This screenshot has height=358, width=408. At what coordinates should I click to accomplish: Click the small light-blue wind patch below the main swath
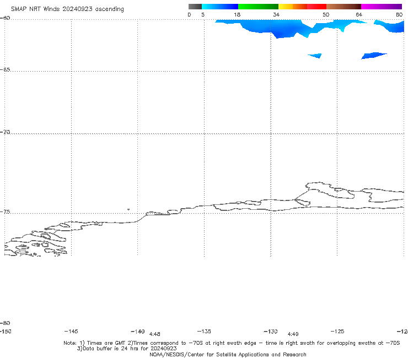coord(315,56)
